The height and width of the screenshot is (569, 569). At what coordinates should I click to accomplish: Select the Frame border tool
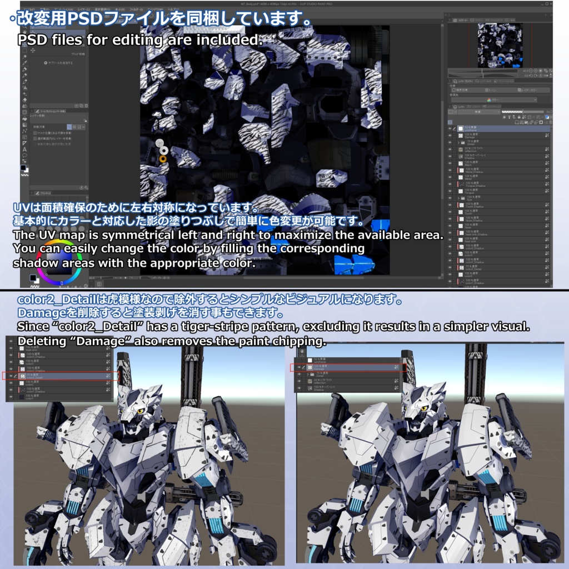24,137
